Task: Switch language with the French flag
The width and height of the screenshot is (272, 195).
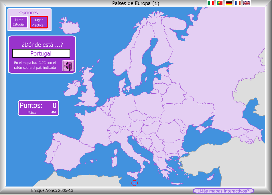Action: tap(238, 3)
